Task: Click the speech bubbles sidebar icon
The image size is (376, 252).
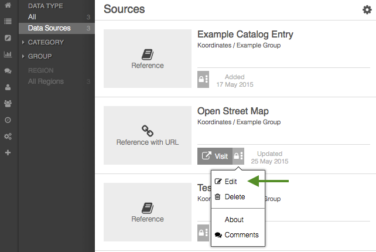Action: [x=8, y=71]
